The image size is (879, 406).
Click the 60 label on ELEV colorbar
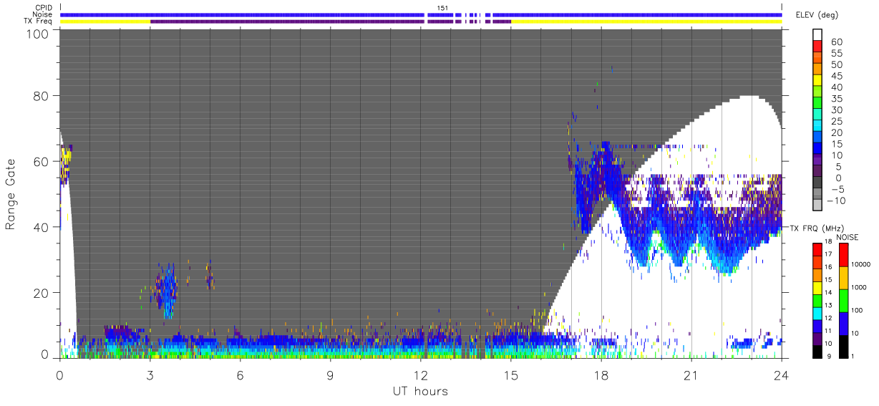(835, 42)
